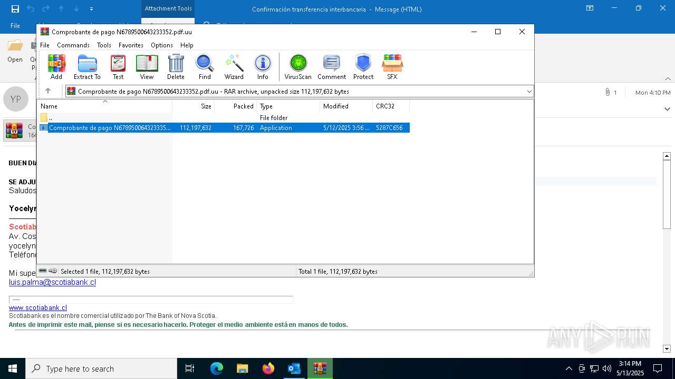Click the CRC32 value 5287C656
Screen dimensions: 675x379
pyautogui.click(x=389, y=128)
